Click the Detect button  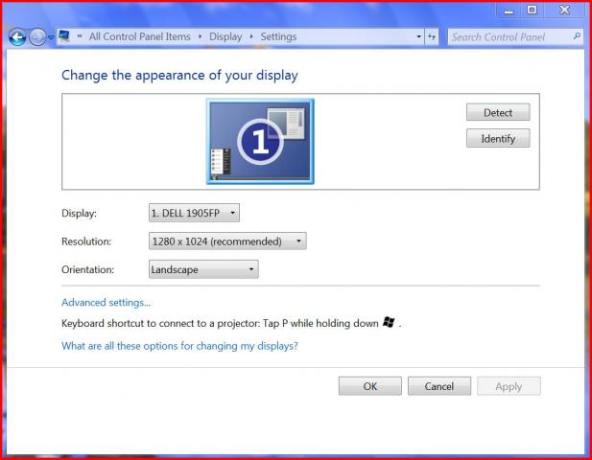coord(498,112)
